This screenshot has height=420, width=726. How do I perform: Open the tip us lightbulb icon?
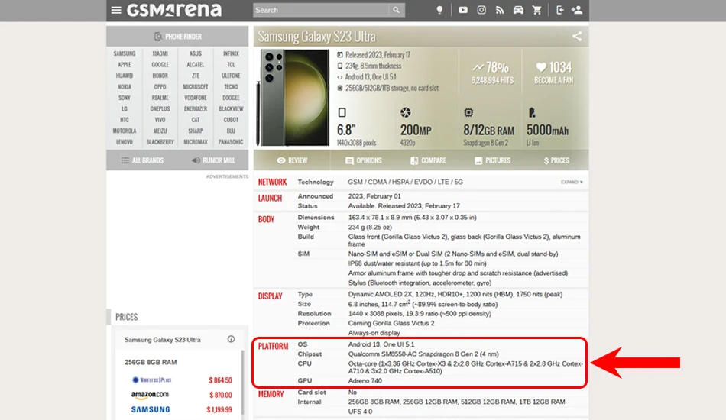click(x=439, y=10)
